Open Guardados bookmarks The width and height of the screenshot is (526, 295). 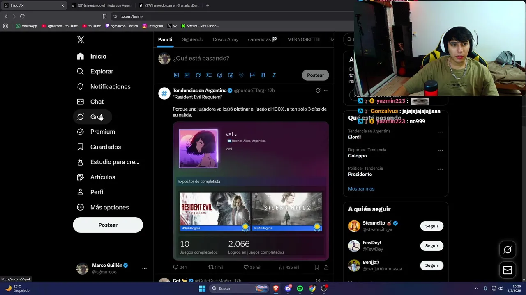point(99,147)
